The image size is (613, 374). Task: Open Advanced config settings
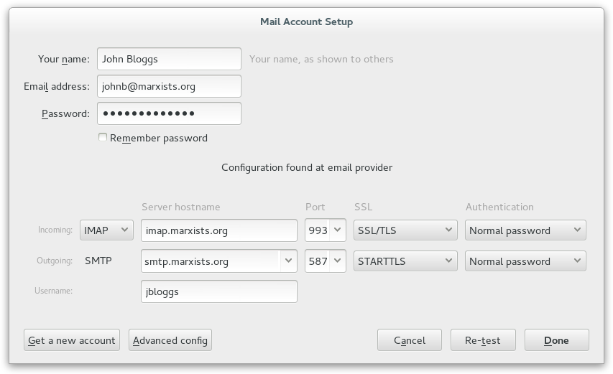point(170,340)
